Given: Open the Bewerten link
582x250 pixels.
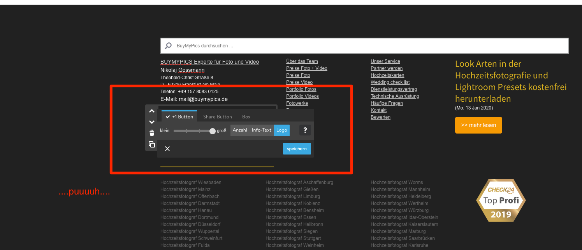Looking at the screenshot, I should click(x=380, y=117).
